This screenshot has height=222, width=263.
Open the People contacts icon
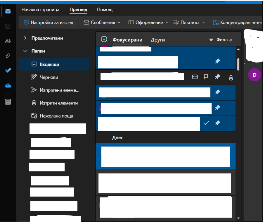8,41
